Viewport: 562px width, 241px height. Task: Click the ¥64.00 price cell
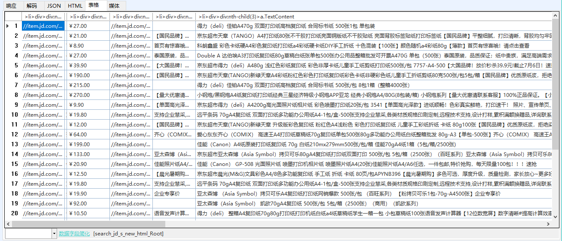pyautogui.click(x=88, y=135)
